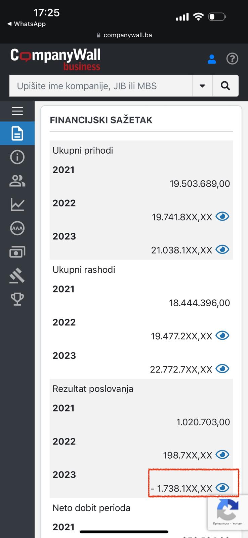Screen dimensions: 248x538
Task: Open the gavel legal sidebar section
Action: tap(17, 275)
